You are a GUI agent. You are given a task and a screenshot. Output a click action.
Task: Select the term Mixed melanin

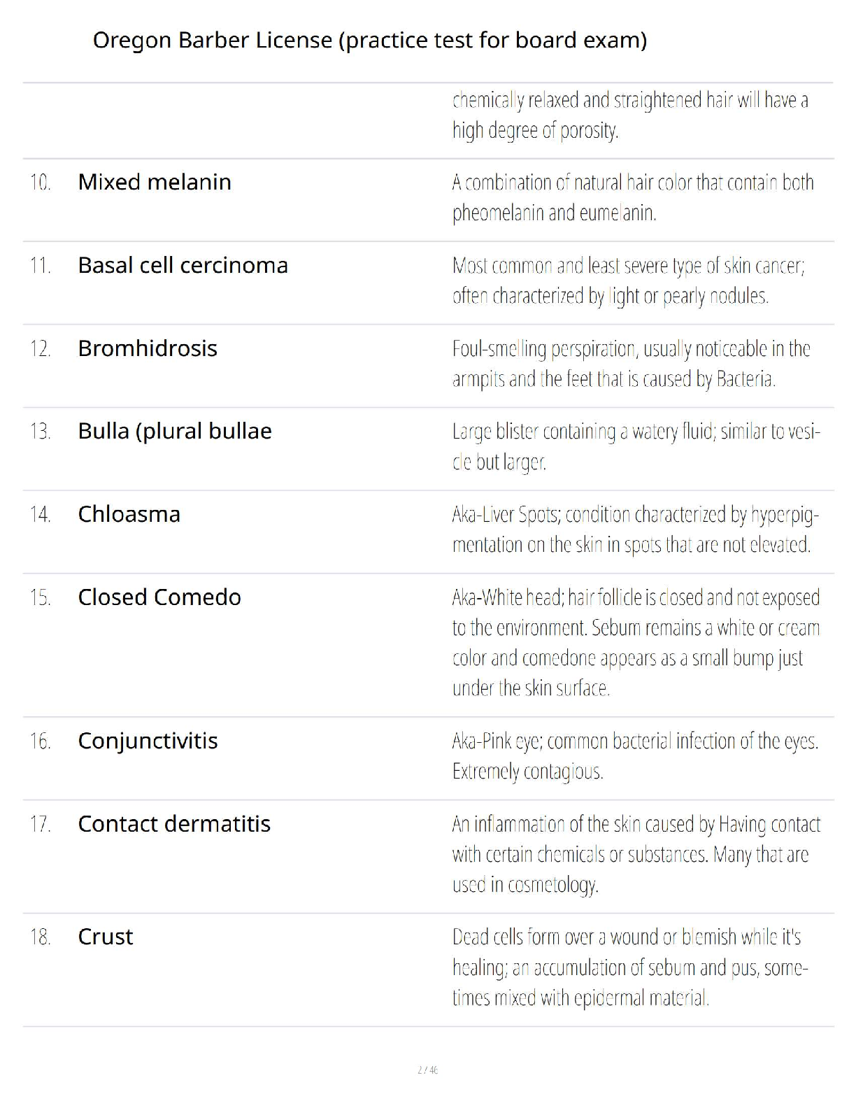point(155,182)
